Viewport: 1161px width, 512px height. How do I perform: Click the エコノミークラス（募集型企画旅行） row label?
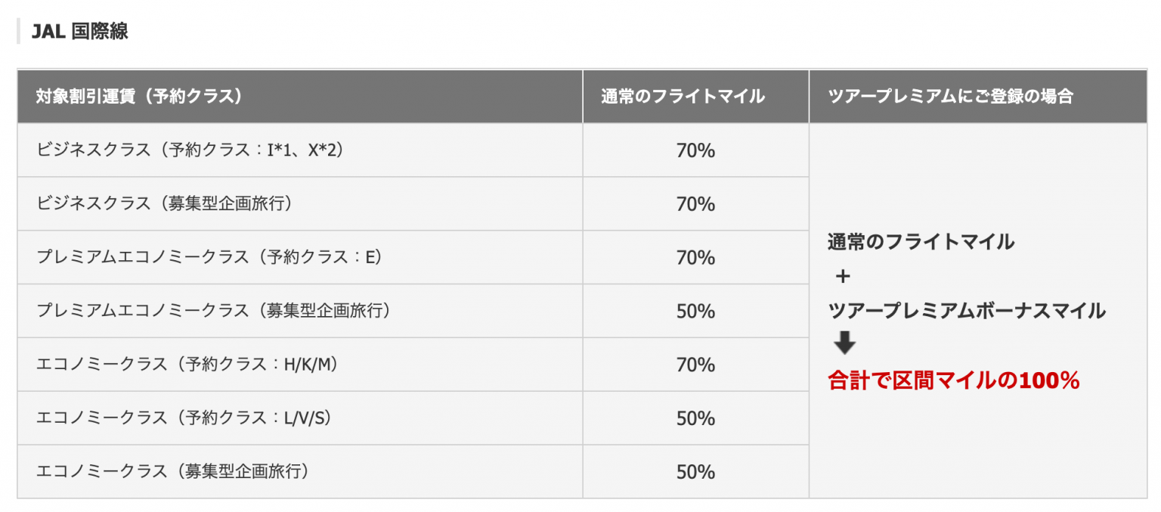coord(173,472)
